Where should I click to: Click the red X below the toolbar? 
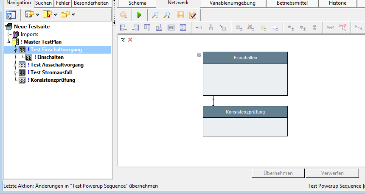130,40
